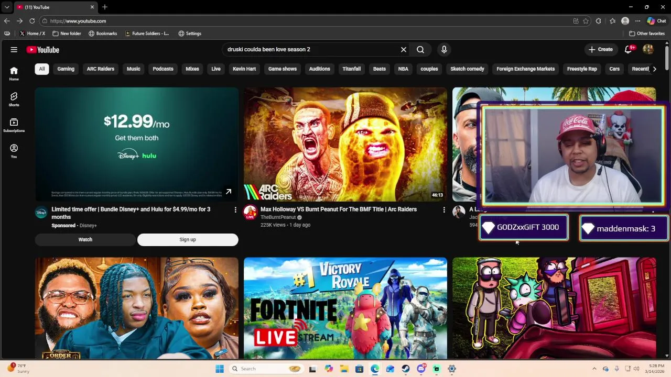Open the Disney+ Hulu $12.99 ad thumbnail
The height and width of the screenshot is (377, 671).
137,145
